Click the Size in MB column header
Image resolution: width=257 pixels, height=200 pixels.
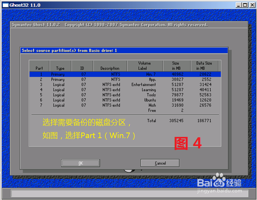(176, 66)
